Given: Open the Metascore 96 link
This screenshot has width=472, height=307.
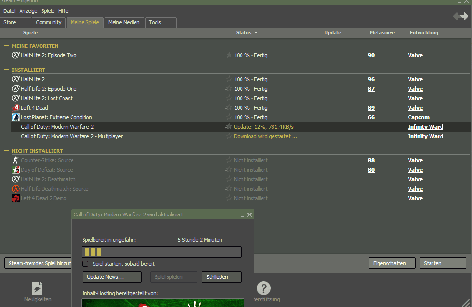Looking at the screenshot, I should pos(371,79).
